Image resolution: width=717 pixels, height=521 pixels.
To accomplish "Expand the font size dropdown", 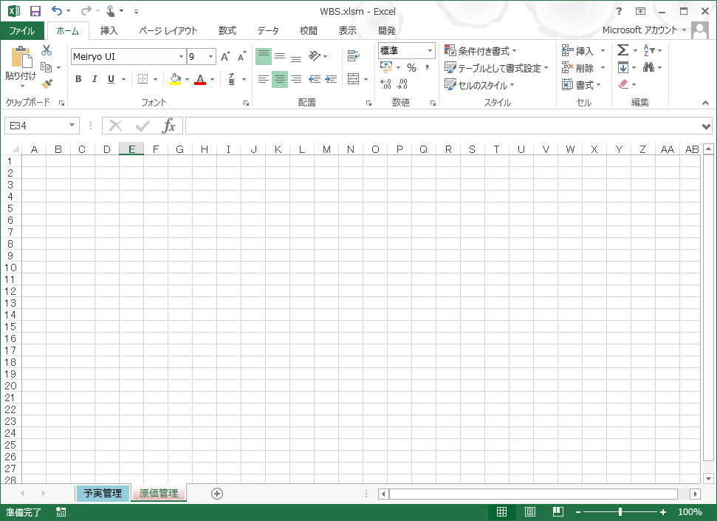I will coord(209,56).
